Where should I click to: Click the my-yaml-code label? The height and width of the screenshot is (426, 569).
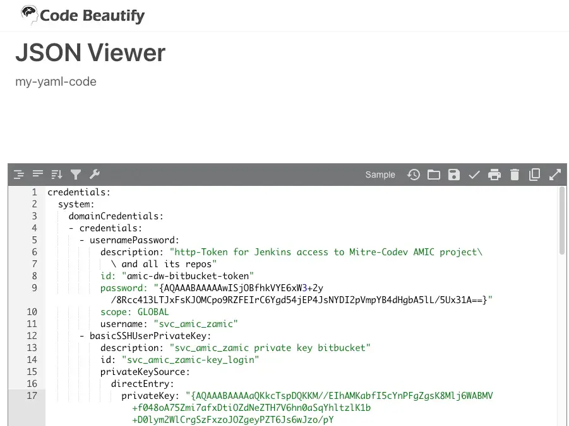tap(56, 81)
